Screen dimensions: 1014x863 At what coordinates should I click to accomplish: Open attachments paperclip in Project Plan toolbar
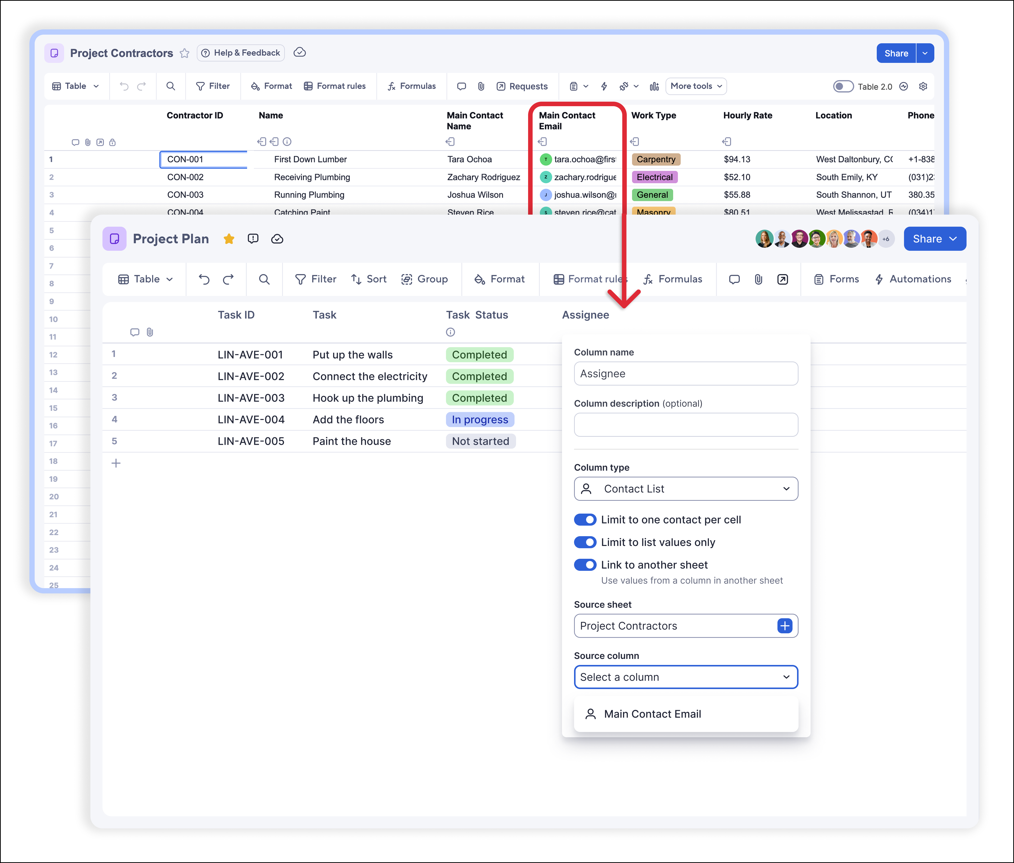[758, 279]
